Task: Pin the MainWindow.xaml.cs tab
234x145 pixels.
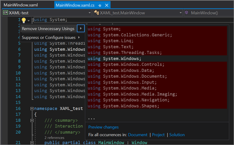Action: pyautogui.click(x=100, y=5)
